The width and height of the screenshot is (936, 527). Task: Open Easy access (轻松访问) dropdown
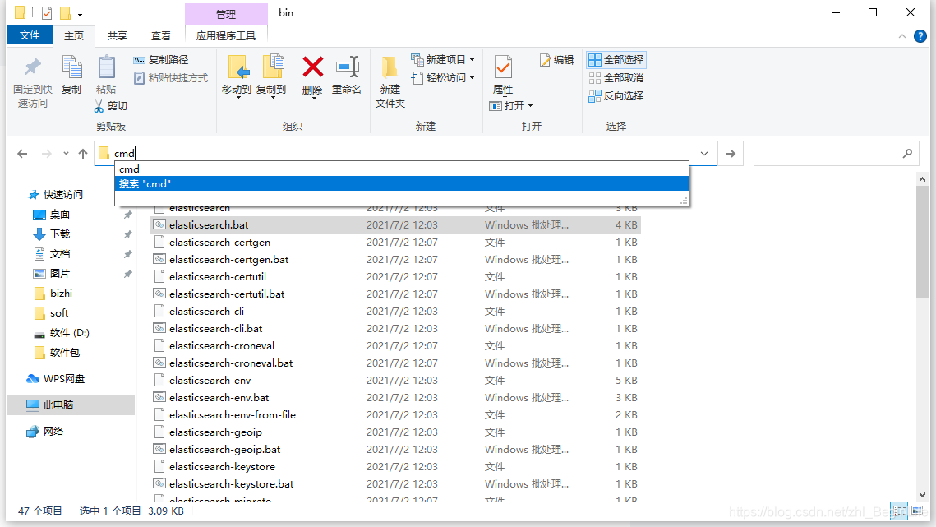443,77
